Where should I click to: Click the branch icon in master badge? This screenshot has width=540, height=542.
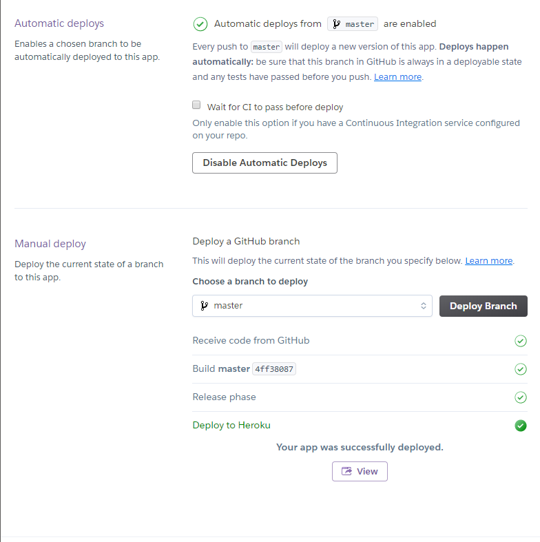(336, 24)
